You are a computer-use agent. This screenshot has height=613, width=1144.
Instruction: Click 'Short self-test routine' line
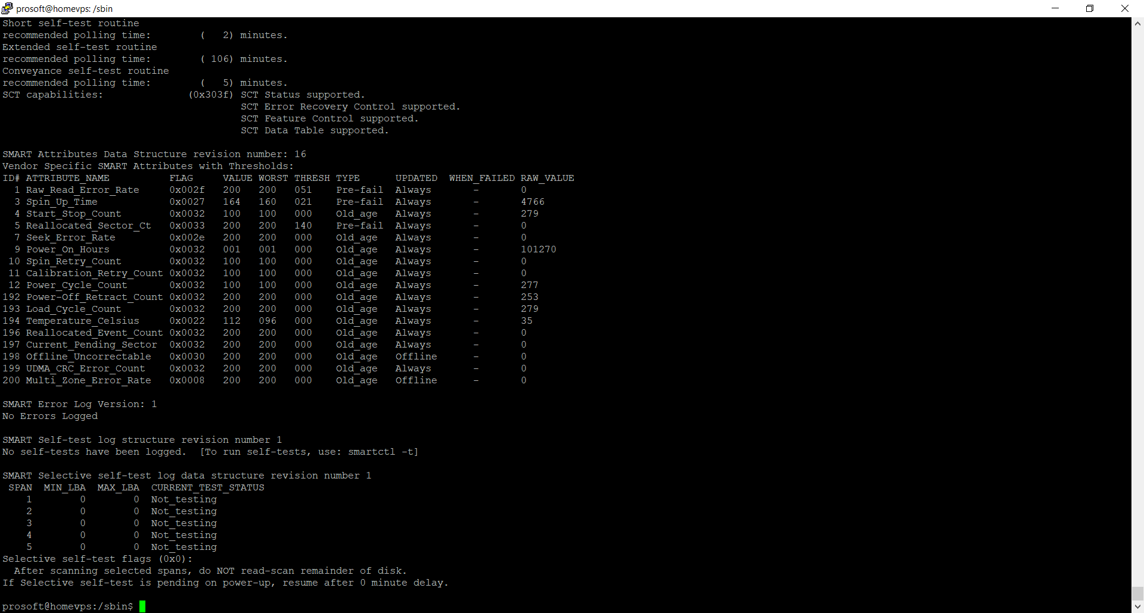click(71, 23)
